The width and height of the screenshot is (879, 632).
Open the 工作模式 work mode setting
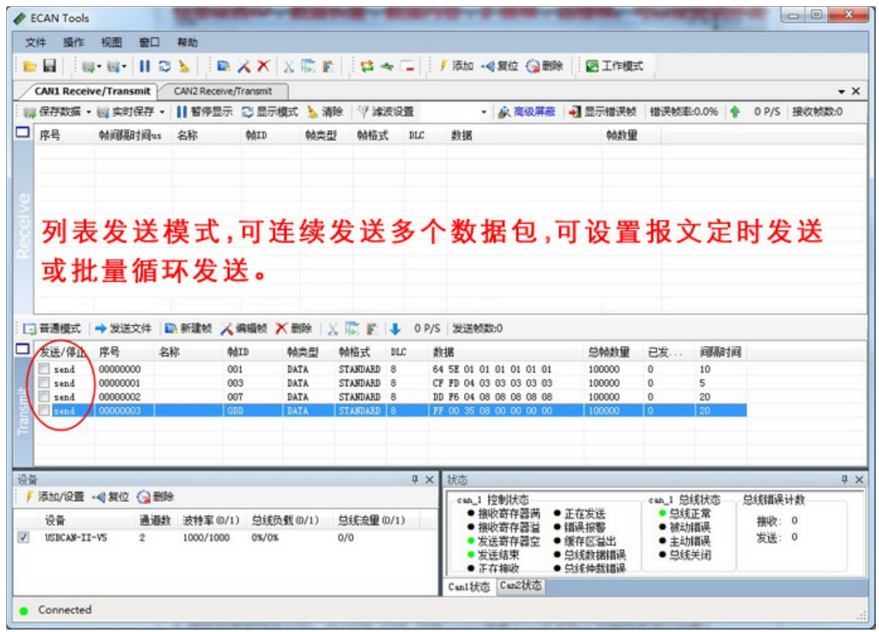coord(614,66)
